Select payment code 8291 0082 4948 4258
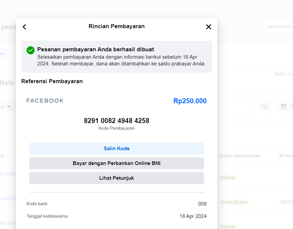This screenshot has height=229, width=293. (x=117, y=121)
